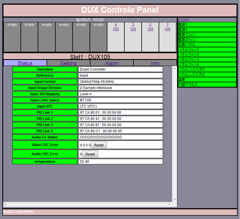Open the Info tab

click(155, 63)
